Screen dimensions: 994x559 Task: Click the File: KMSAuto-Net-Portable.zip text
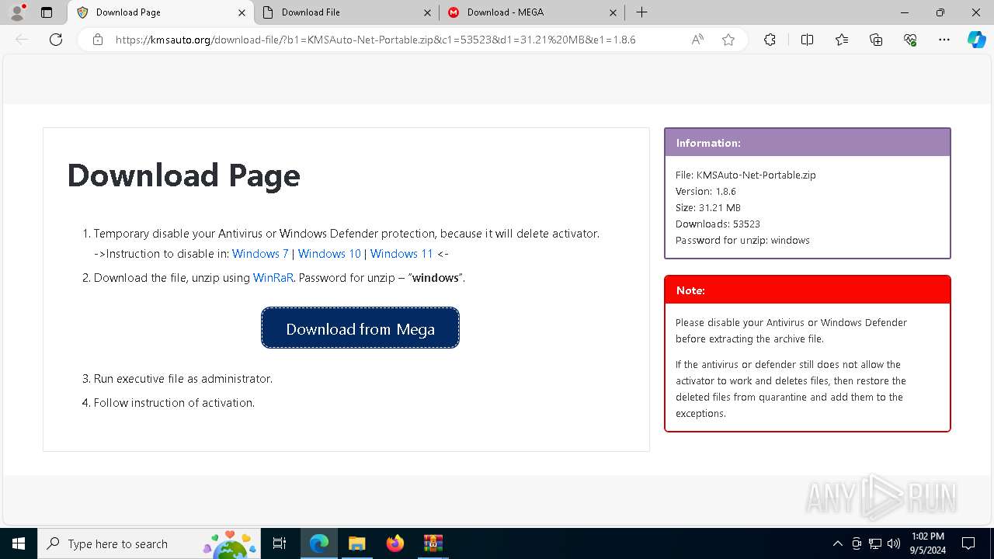(x=745, y=175)
